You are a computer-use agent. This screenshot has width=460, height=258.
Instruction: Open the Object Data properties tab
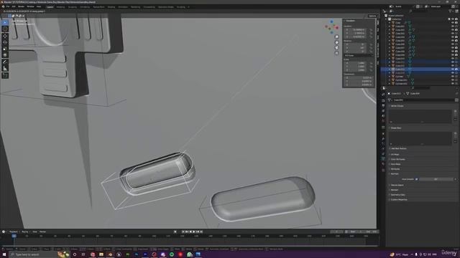click(383, 159)
